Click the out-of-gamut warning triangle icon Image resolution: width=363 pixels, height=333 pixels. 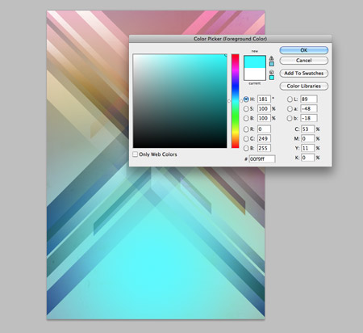coord(272,58)
